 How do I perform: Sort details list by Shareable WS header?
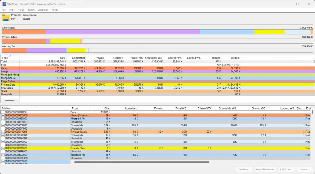pos(224,108)
